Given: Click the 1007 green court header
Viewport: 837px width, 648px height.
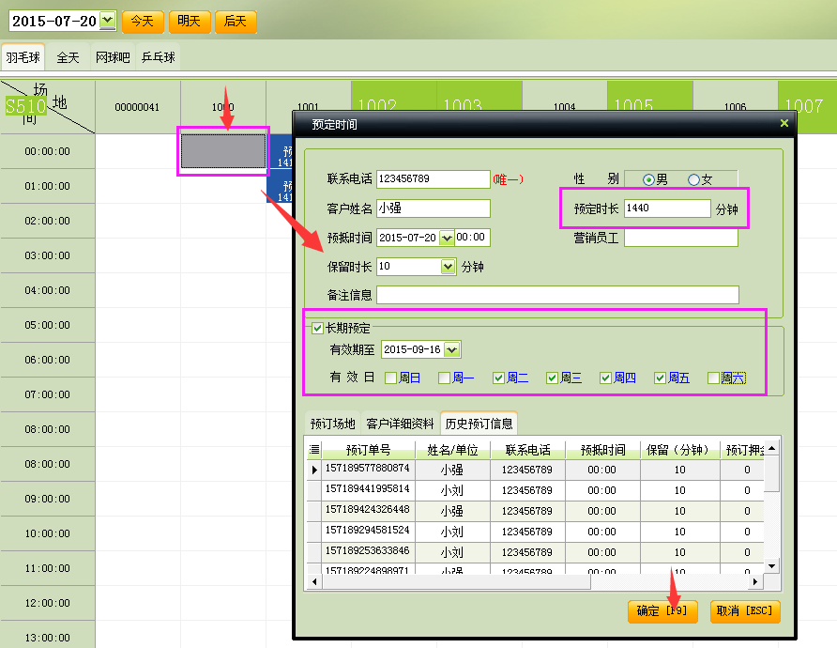Looking at the screenshot, I should (x=807, y=107).
